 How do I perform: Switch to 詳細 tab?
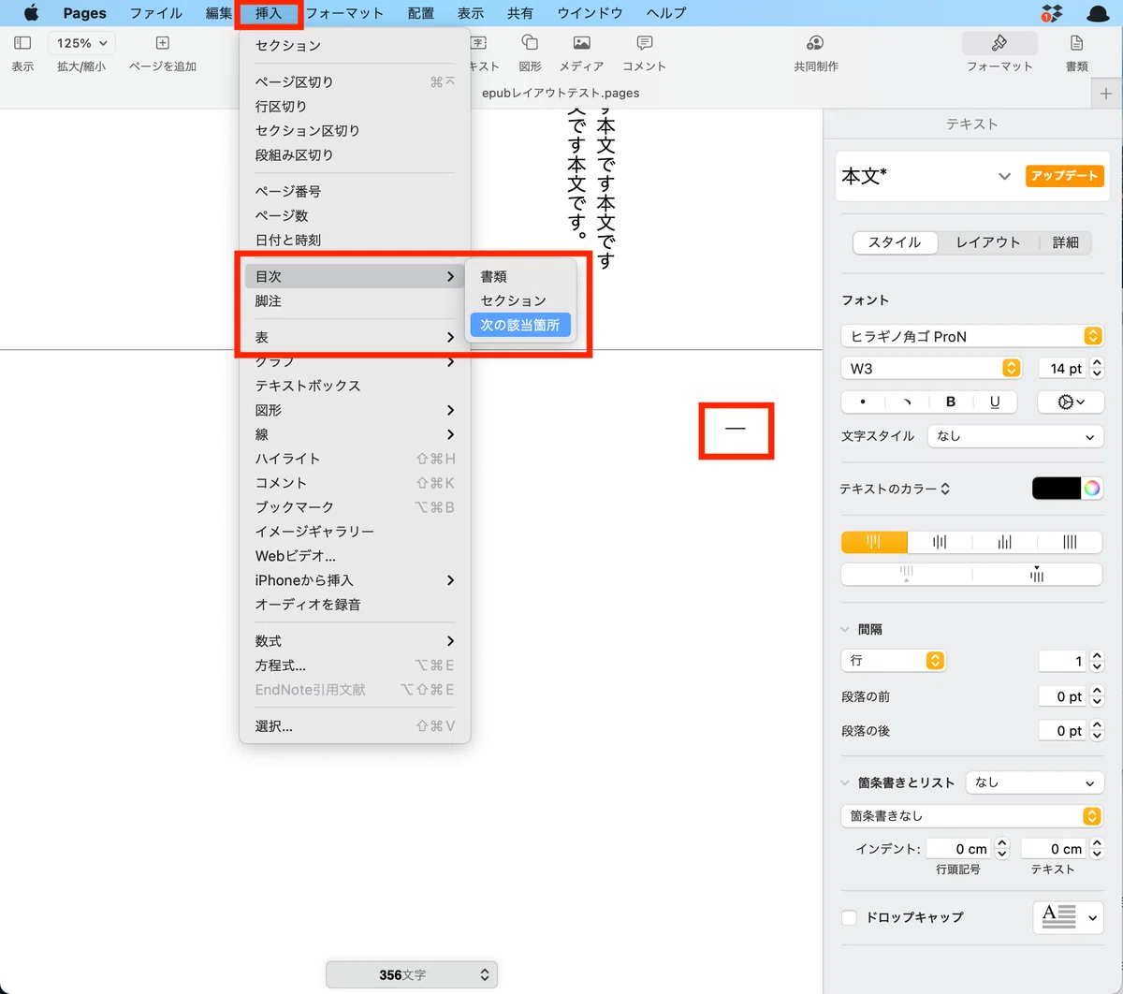[1066, 242]
